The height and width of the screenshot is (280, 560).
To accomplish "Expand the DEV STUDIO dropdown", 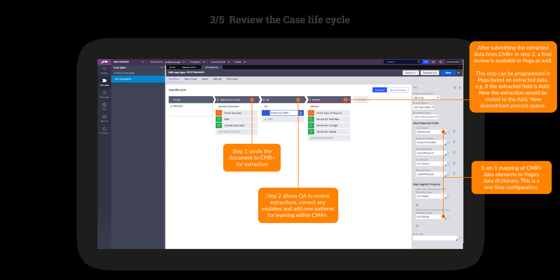I will (x=142, y=62).
